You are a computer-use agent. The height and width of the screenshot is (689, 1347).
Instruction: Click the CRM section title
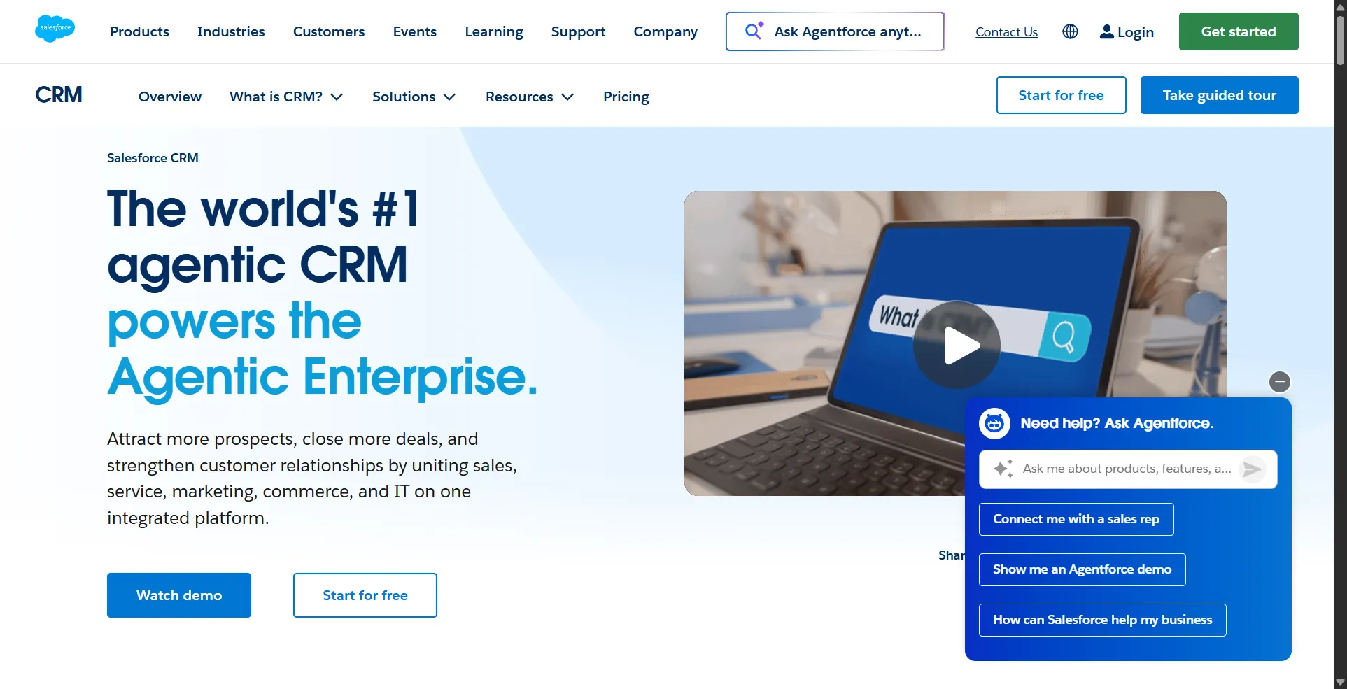pos(59,94)
